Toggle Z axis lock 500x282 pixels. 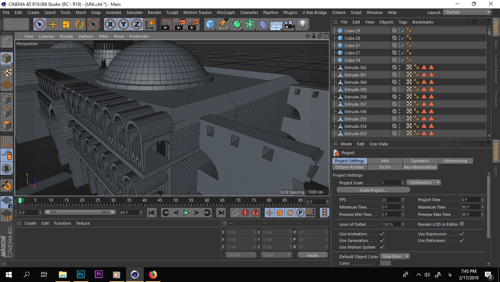[137, 25]
